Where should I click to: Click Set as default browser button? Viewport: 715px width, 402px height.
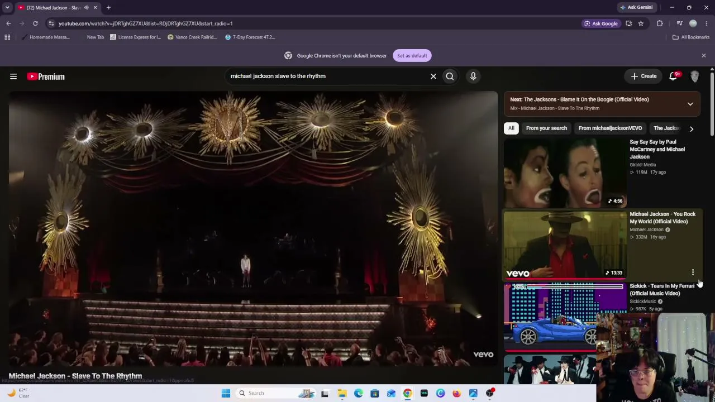412,55
